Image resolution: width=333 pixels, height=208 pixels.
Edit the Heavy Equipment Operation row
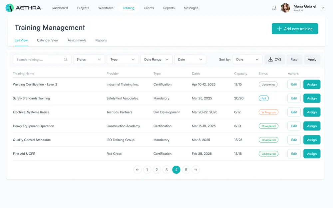coord(294,126)
